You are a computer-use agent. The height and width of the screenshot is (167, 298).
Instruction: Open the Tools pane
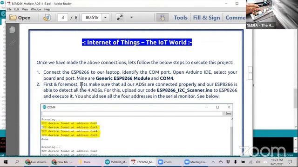181,18
